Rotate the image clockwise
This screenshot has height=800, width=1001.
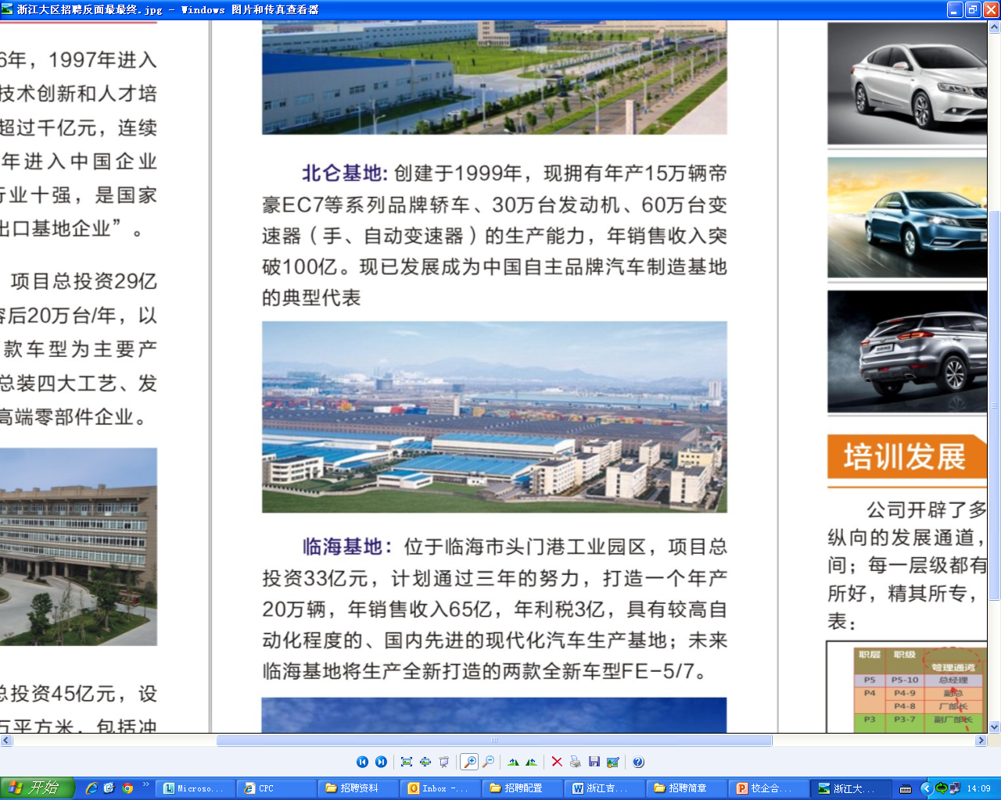click(513, 762)
